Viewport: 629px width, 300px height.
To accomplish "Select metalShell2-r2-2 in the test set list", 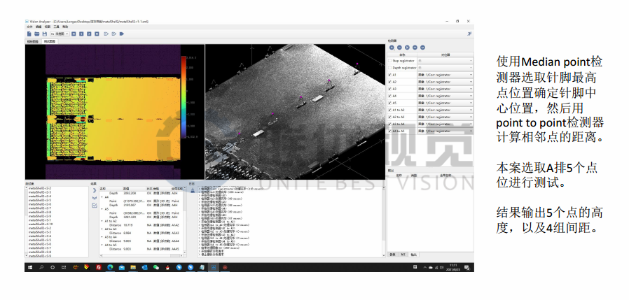I will click(x=40, y=188).
